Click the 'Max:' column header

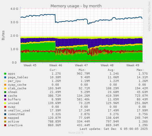pos(140,70)
